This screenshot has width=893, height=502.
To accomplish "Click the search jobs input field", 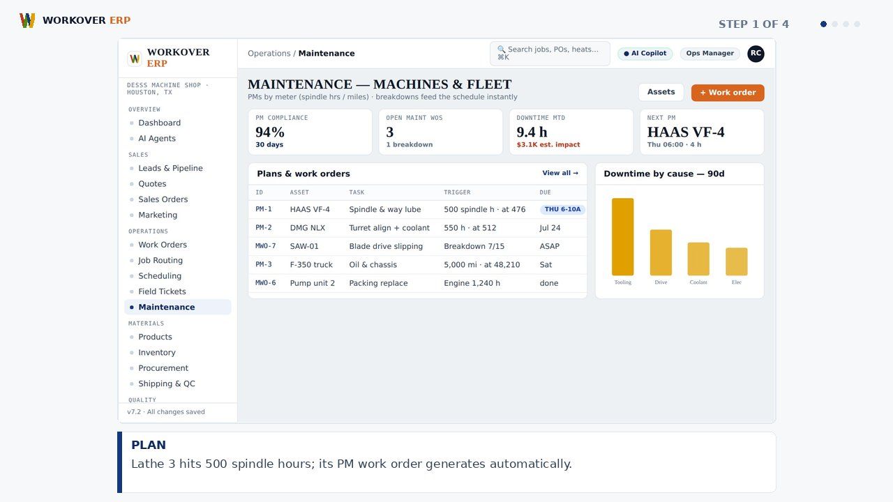I will tap(550, 54).
